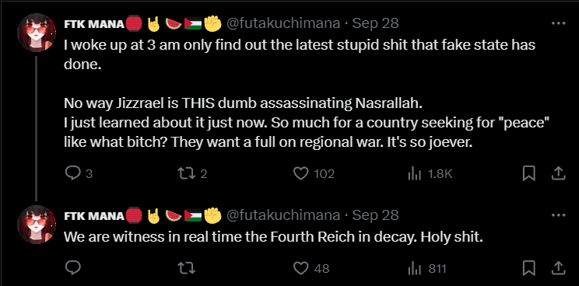Reply to the Nasrallah tweet
Viewport: 579px width, 286px height.
coord(72,173)
